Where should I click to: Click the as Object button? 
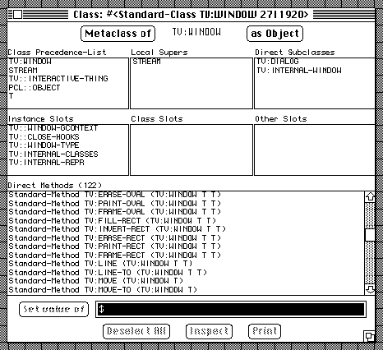(x=275, y=34)
